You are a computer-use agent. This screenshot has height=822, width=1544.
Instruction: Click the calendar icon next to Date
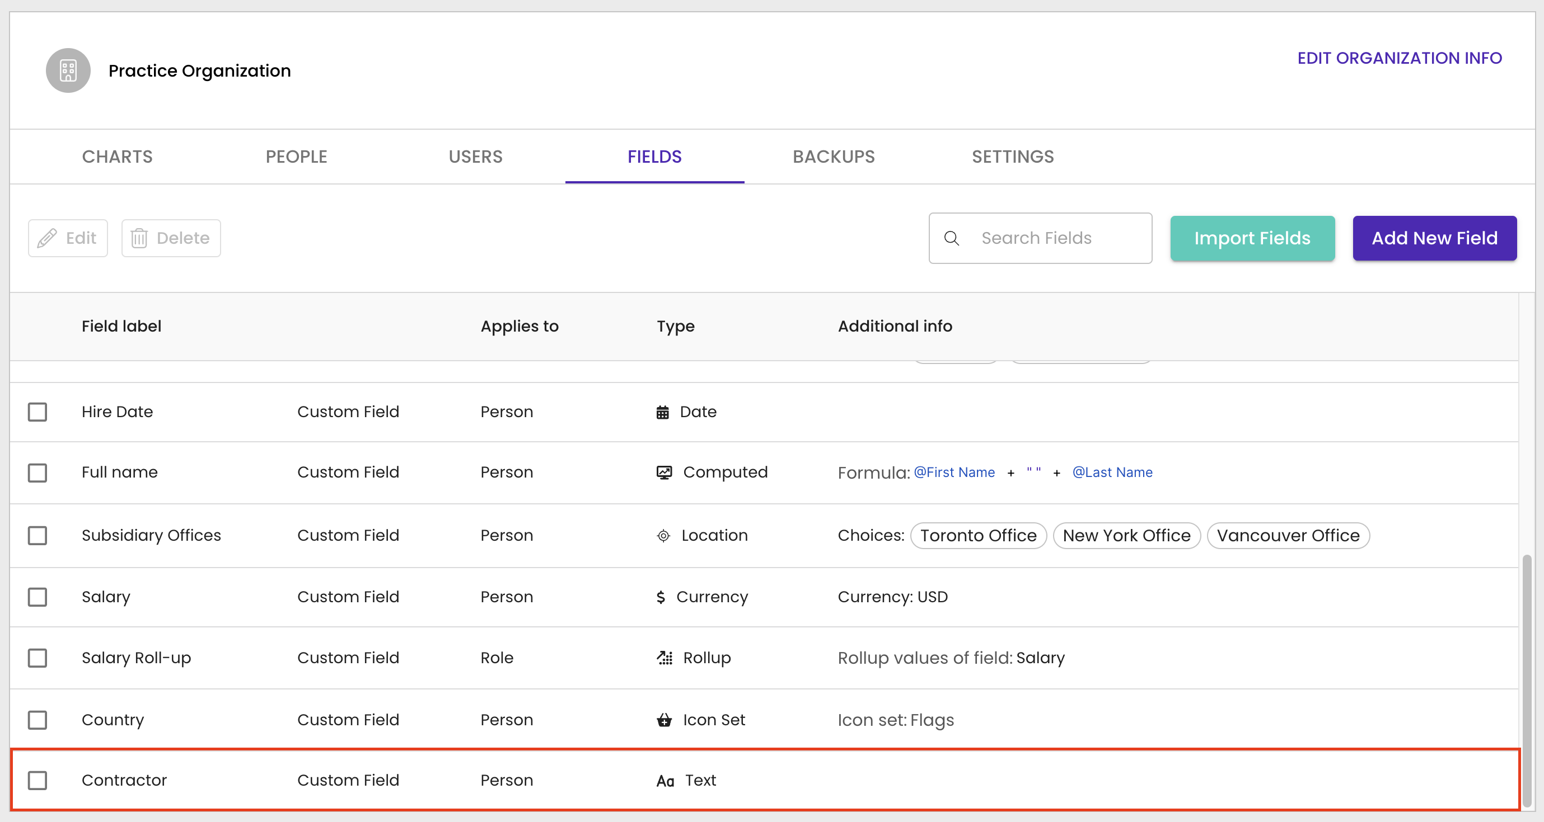coord(662,412)
